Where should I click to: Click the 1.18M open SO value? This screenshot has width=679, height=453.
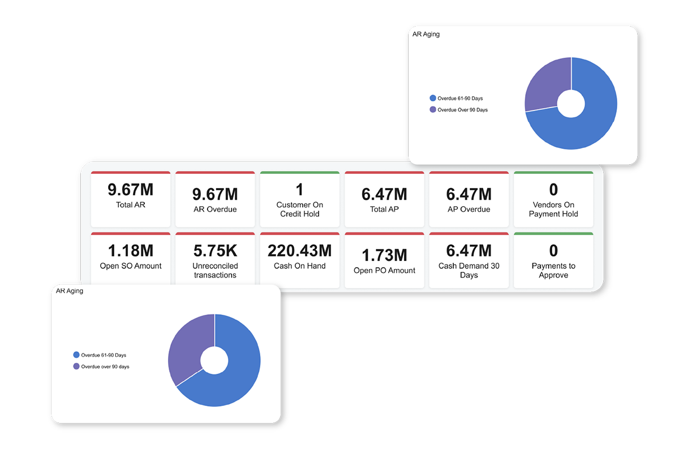[131, 250]
